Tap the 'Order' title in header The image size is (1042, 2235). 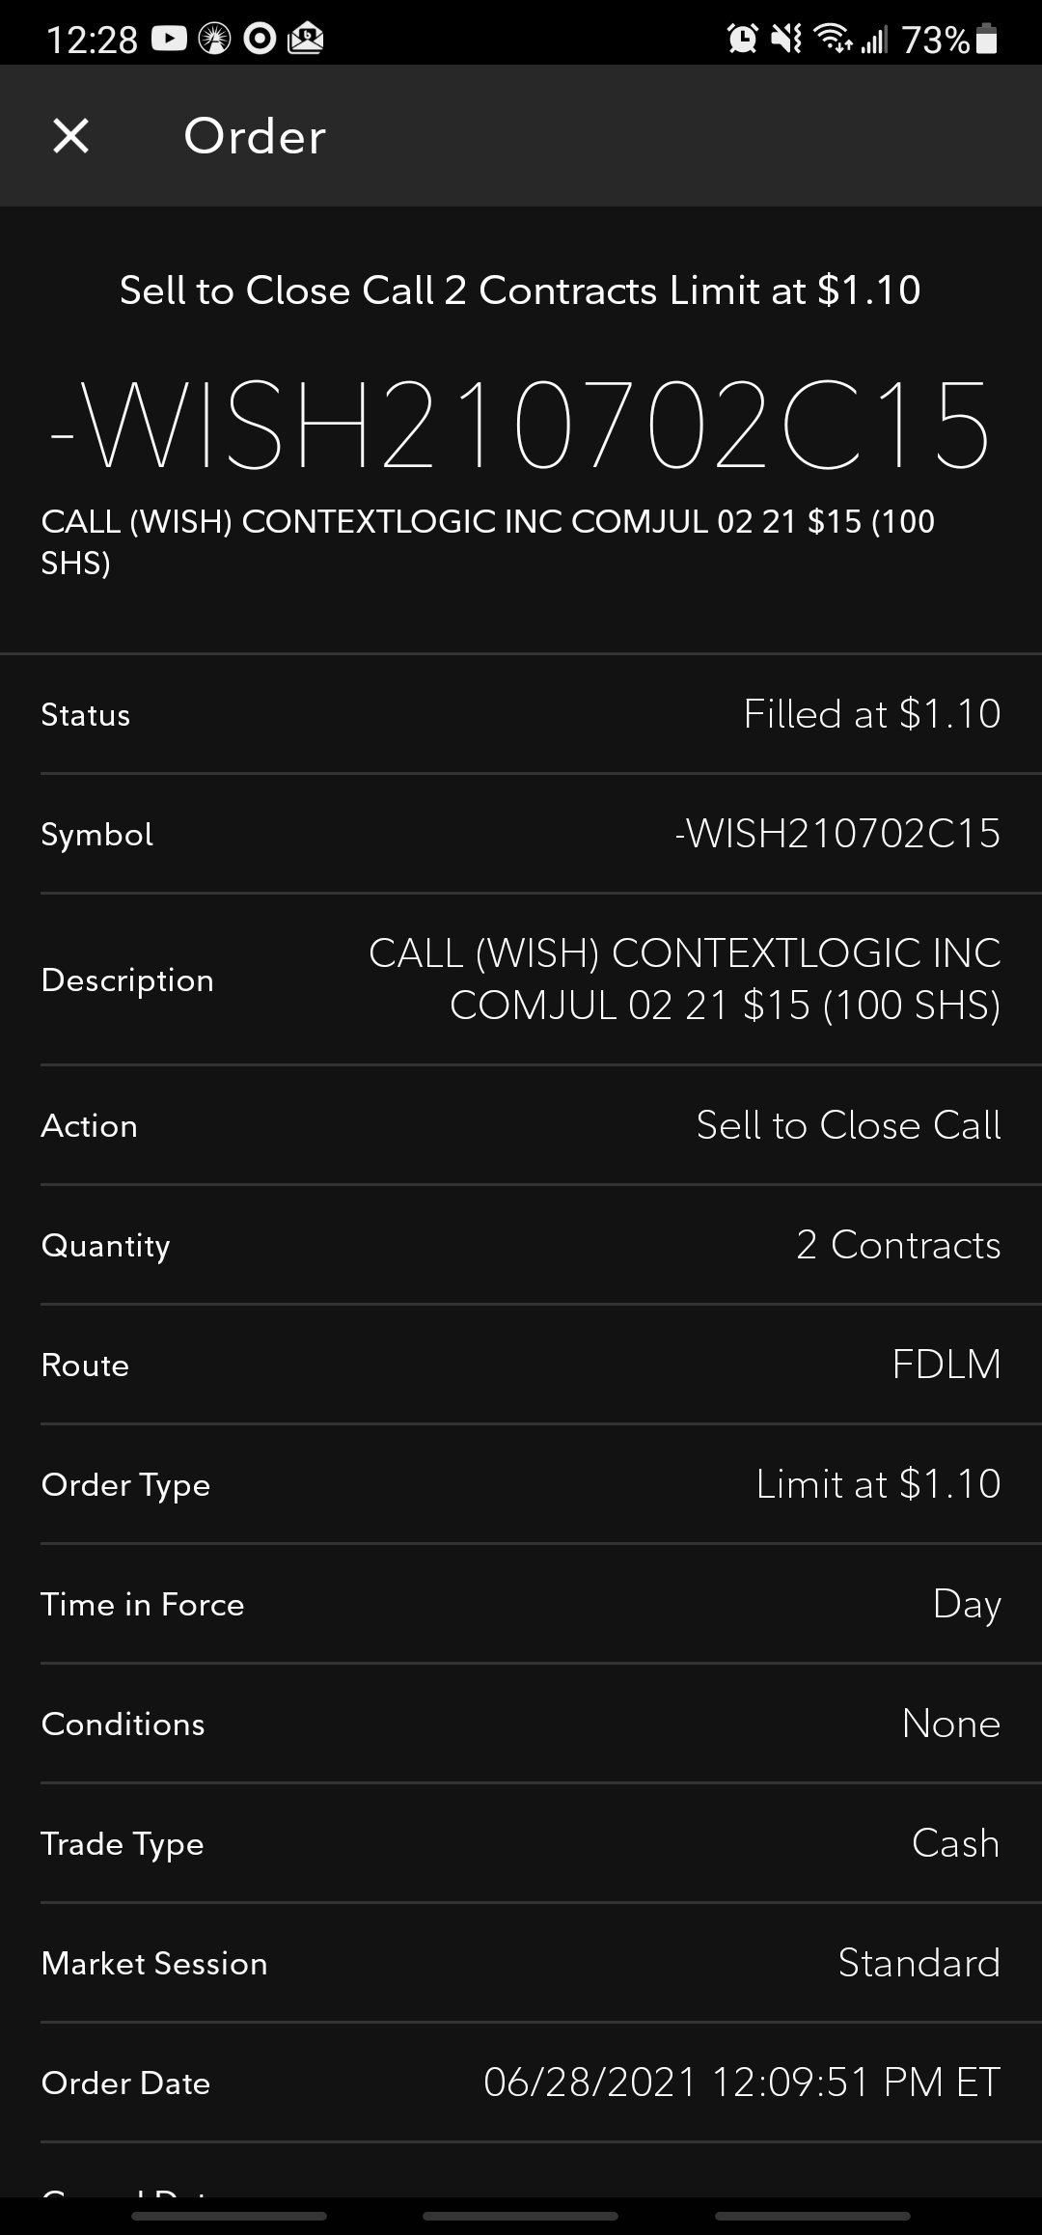click(x=255, y=136)
